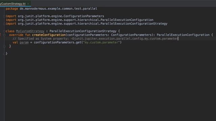Collapse the createConfiguration function fold

4,35
